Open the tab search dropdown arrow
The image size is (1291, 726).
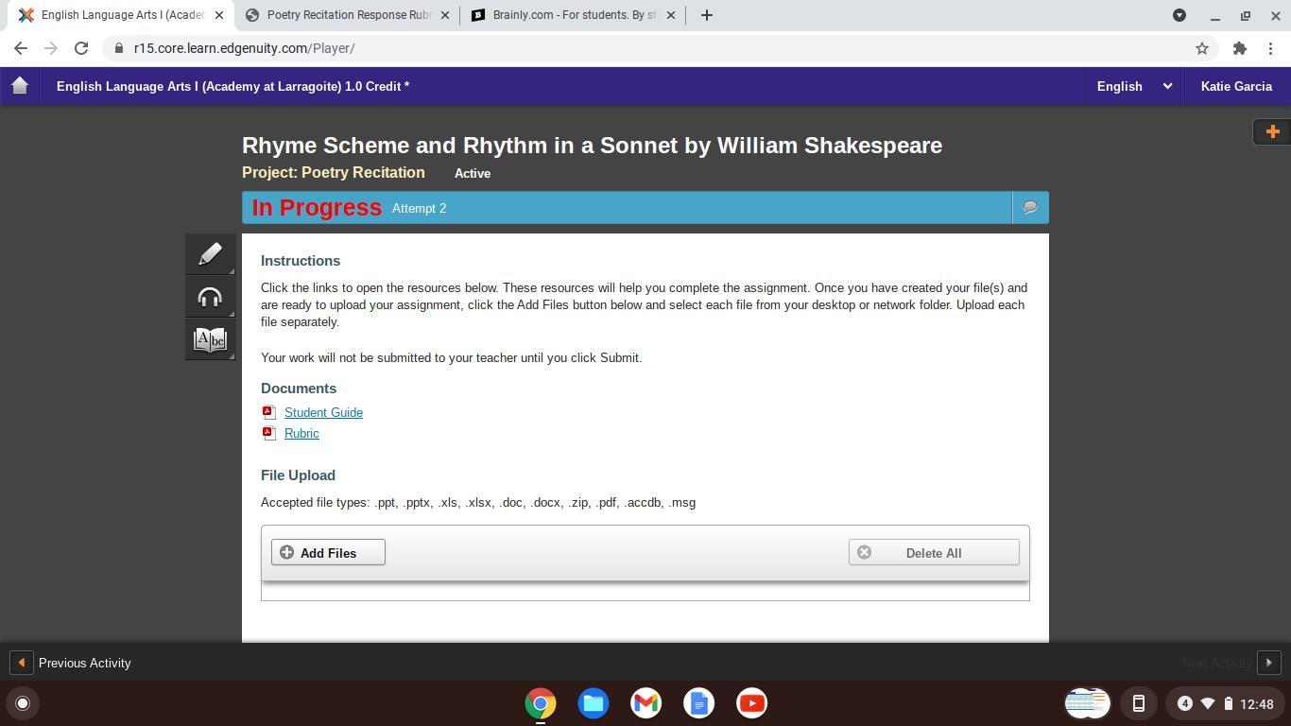pos(1179,15)
